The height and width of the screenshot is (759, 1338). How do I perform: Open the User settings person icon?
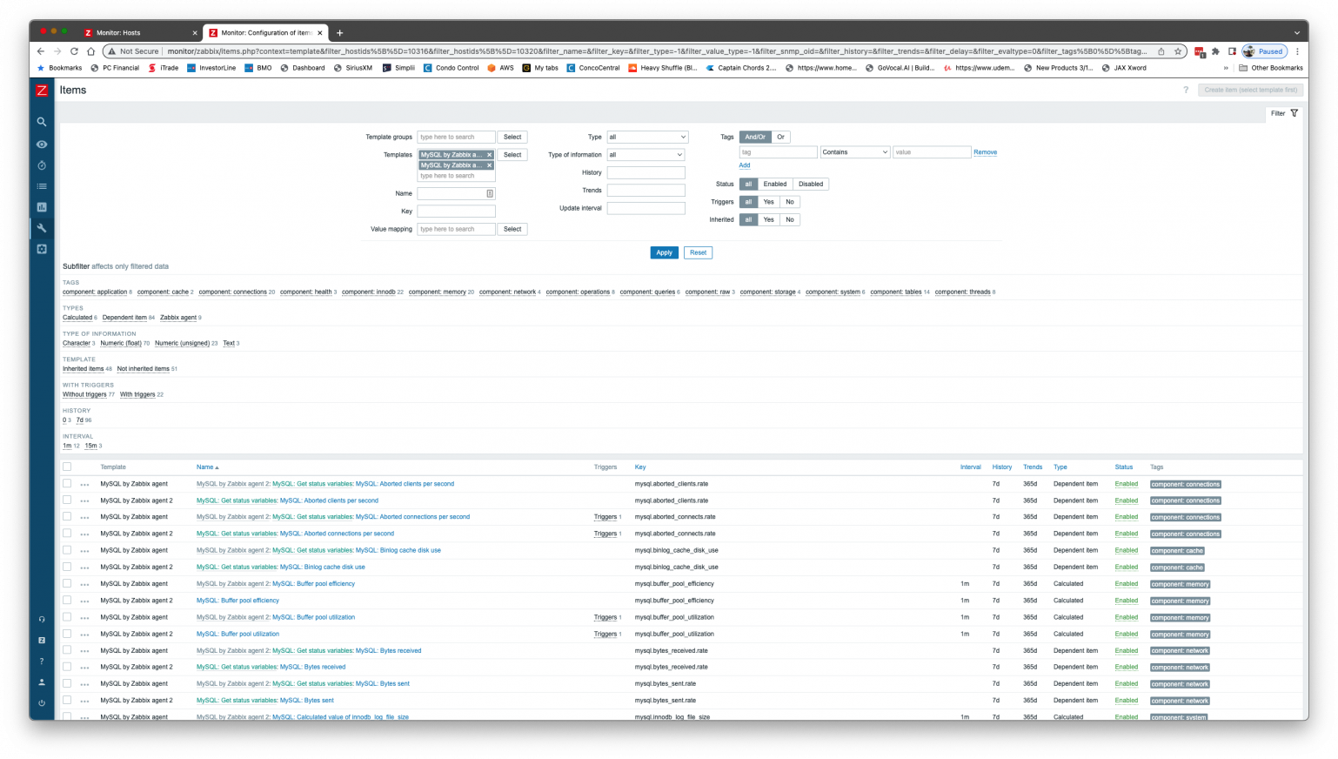[42, 682]
